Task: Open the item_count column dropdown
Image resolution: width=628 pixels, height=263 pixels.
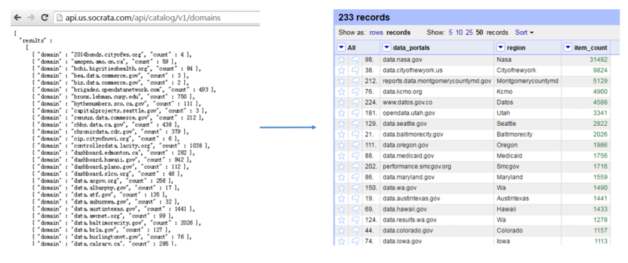Action: (569, 47)
